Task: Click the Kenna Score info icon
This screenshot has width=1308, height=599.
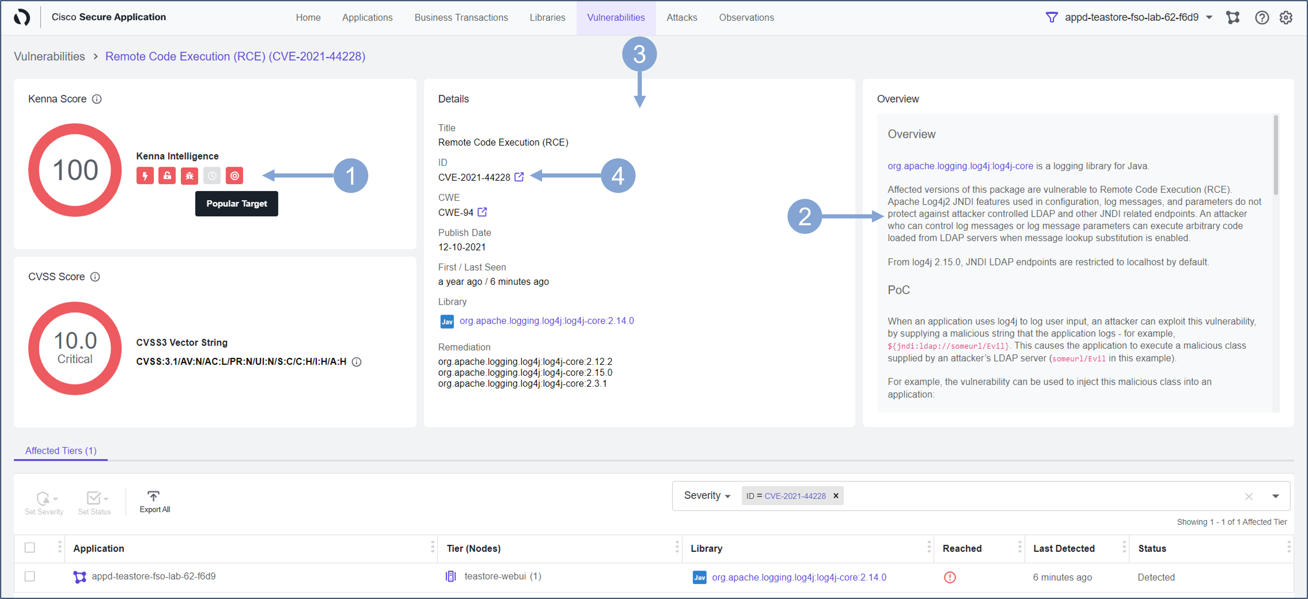Action: [96, 99]
